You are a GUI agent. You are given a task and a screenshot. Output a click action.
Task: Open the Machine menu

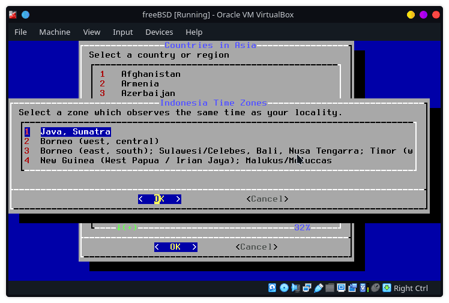tap(55, 32)
